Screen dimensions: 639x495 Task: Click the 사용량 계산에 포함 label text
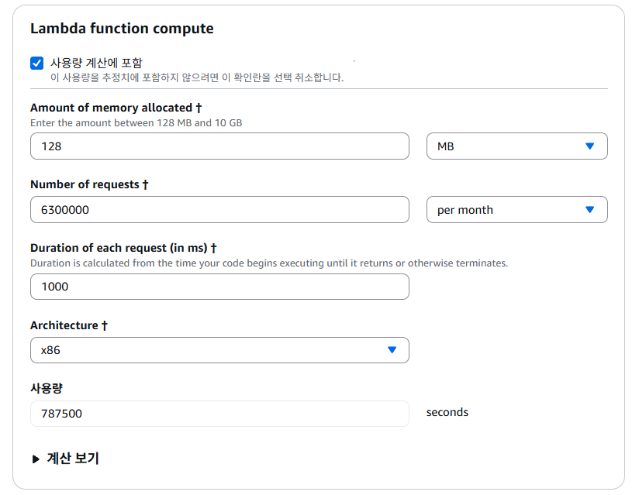tap(96, 63)
